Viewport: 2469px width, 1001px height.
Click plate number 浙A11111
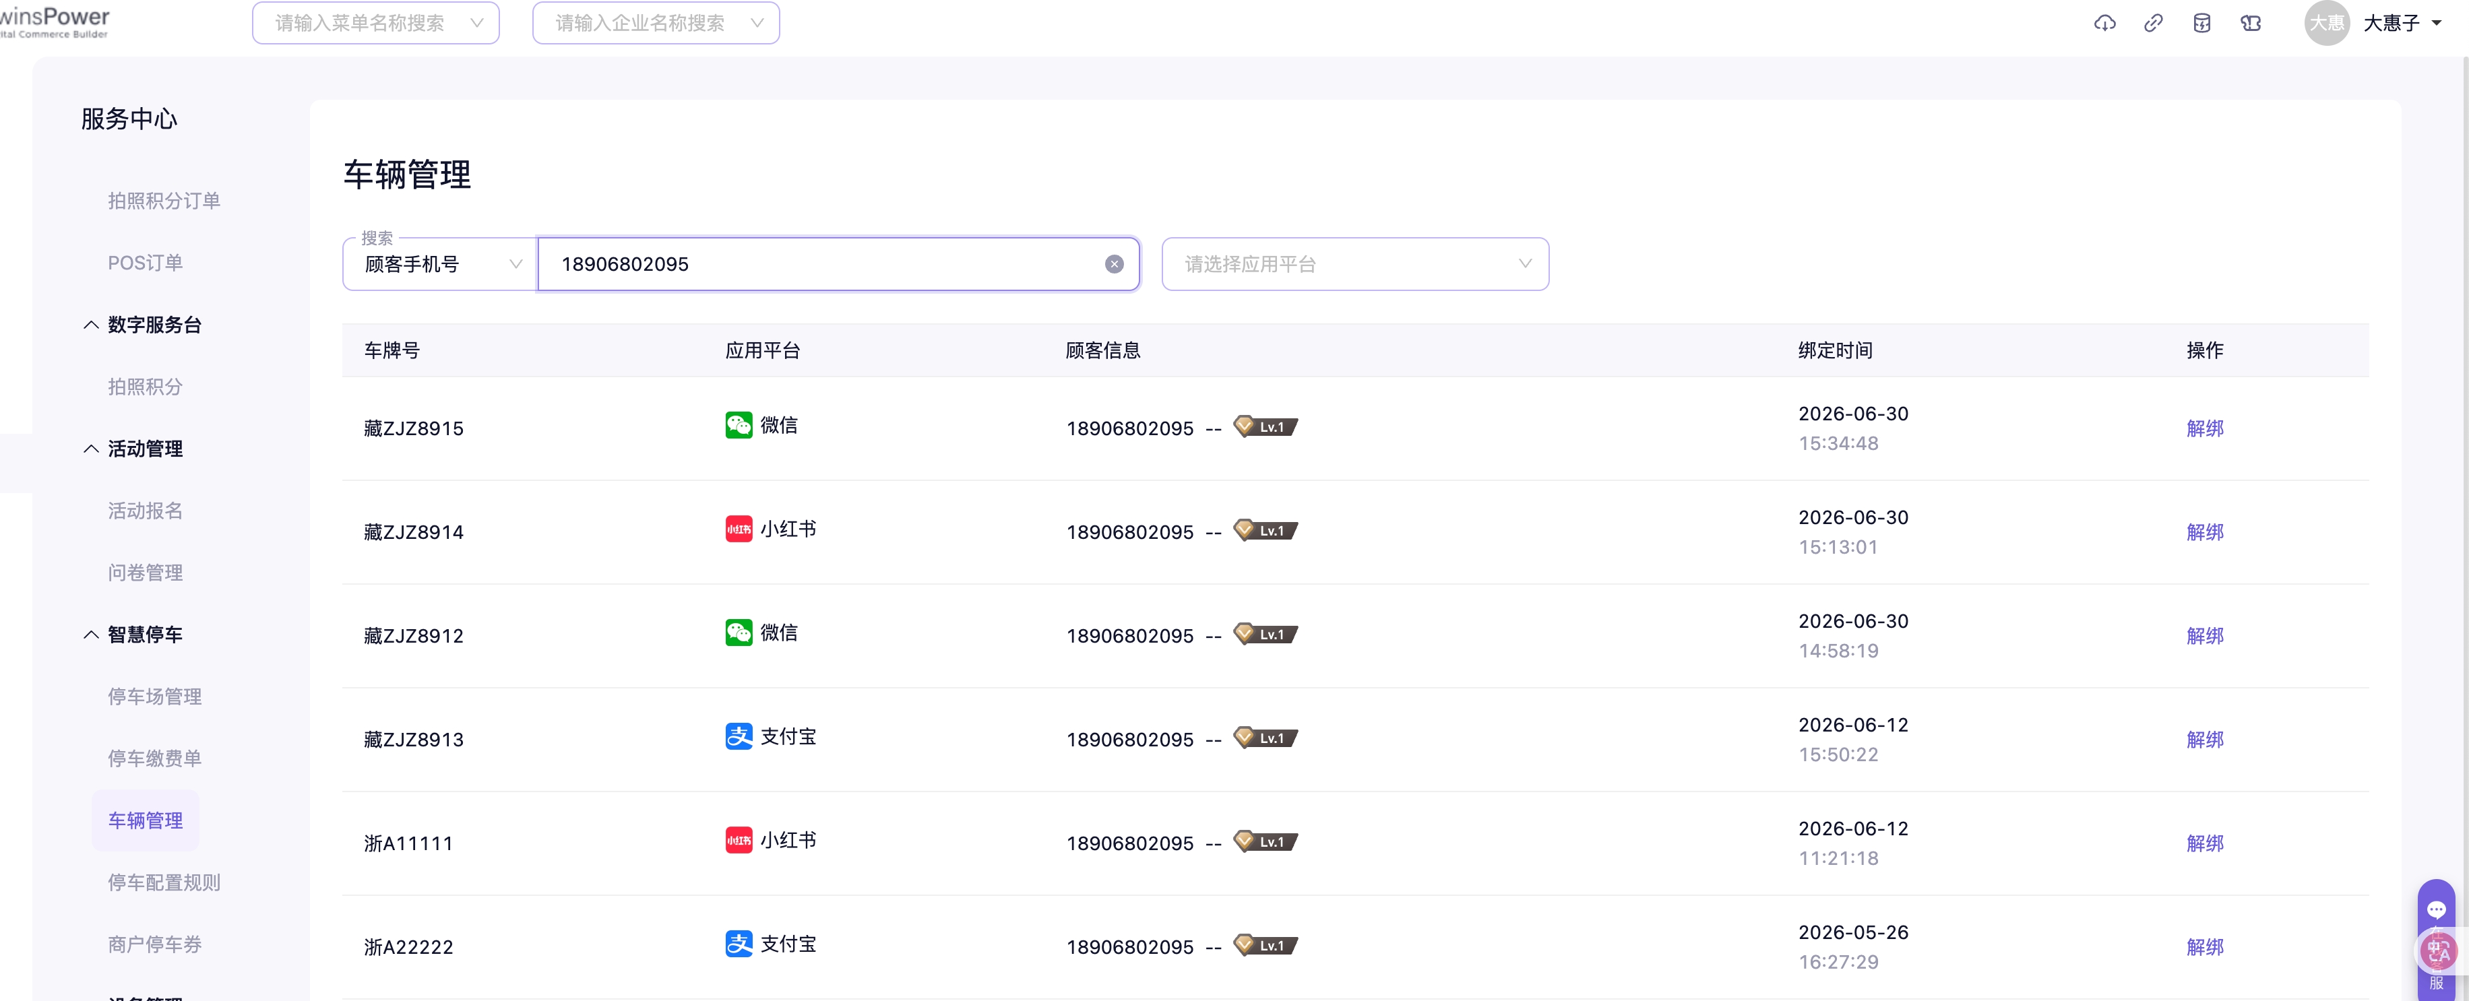click(x=408, y=843)
